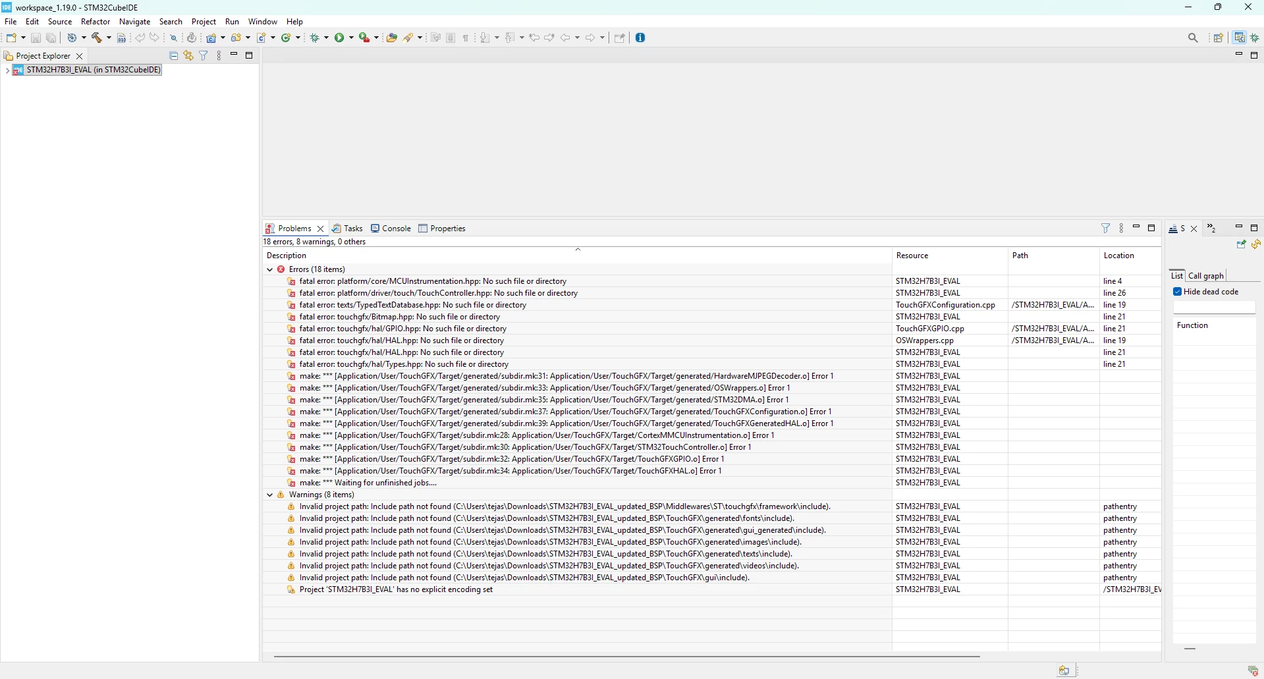Open the Run dropdown arrow

351,38
